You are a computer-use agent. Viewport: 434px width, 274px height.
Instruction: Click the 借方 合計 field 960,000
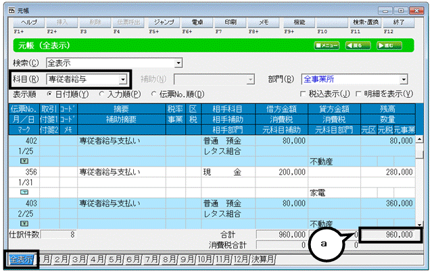pyautogui.click(x=281, y=235)
